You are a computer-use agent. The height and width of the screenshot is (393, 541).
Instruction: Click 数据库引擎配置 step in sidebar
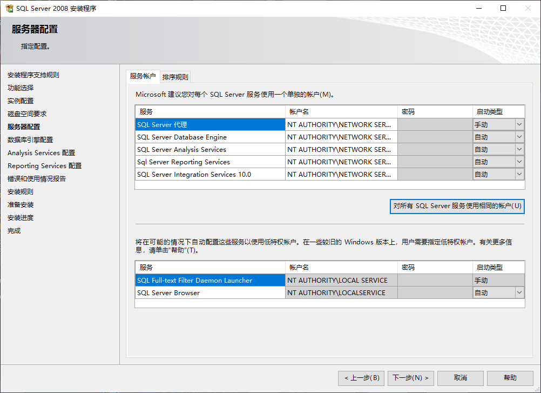[x=30, y=140]
